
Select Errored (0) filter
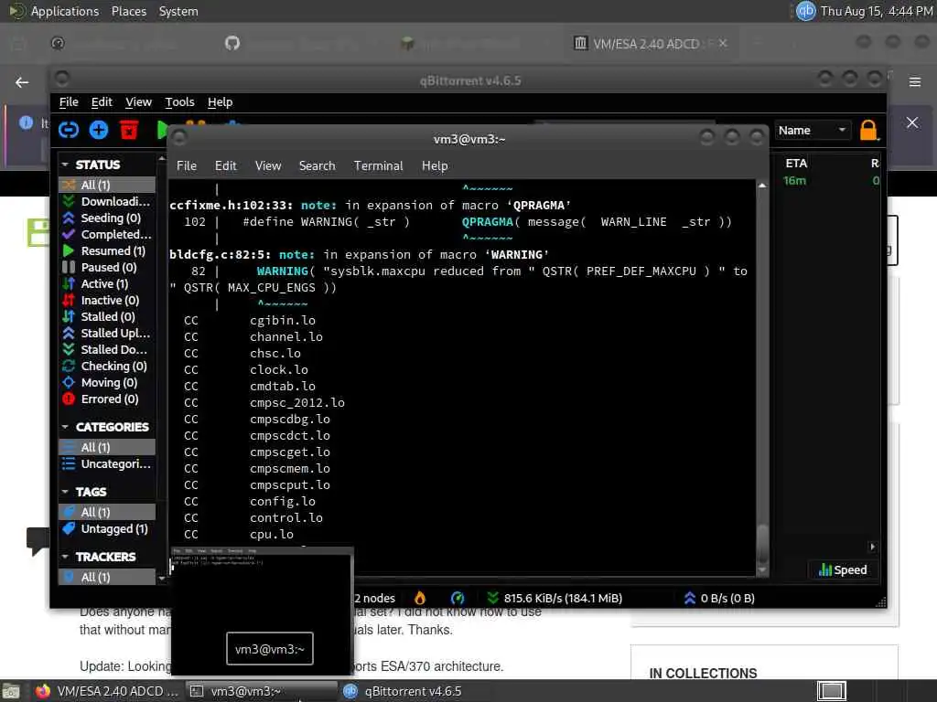[x=108, y=399]
